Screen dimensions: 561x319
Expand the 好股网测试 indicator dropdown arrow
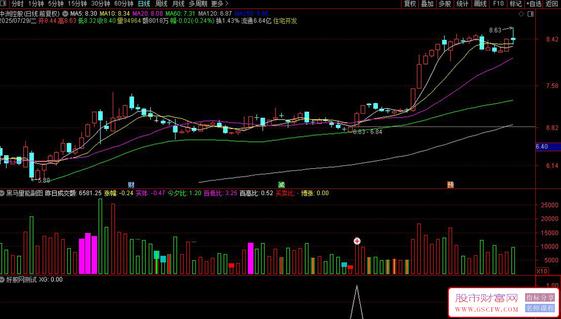point(2,280)
